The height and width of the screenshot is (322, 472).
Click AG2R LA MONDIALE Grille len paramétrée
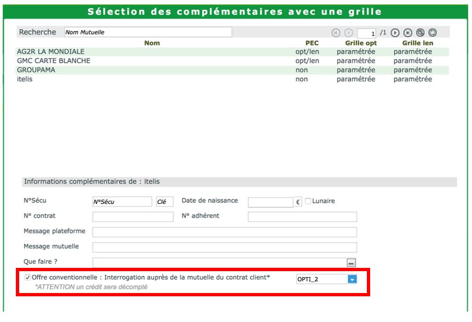(x=413, y=52)
